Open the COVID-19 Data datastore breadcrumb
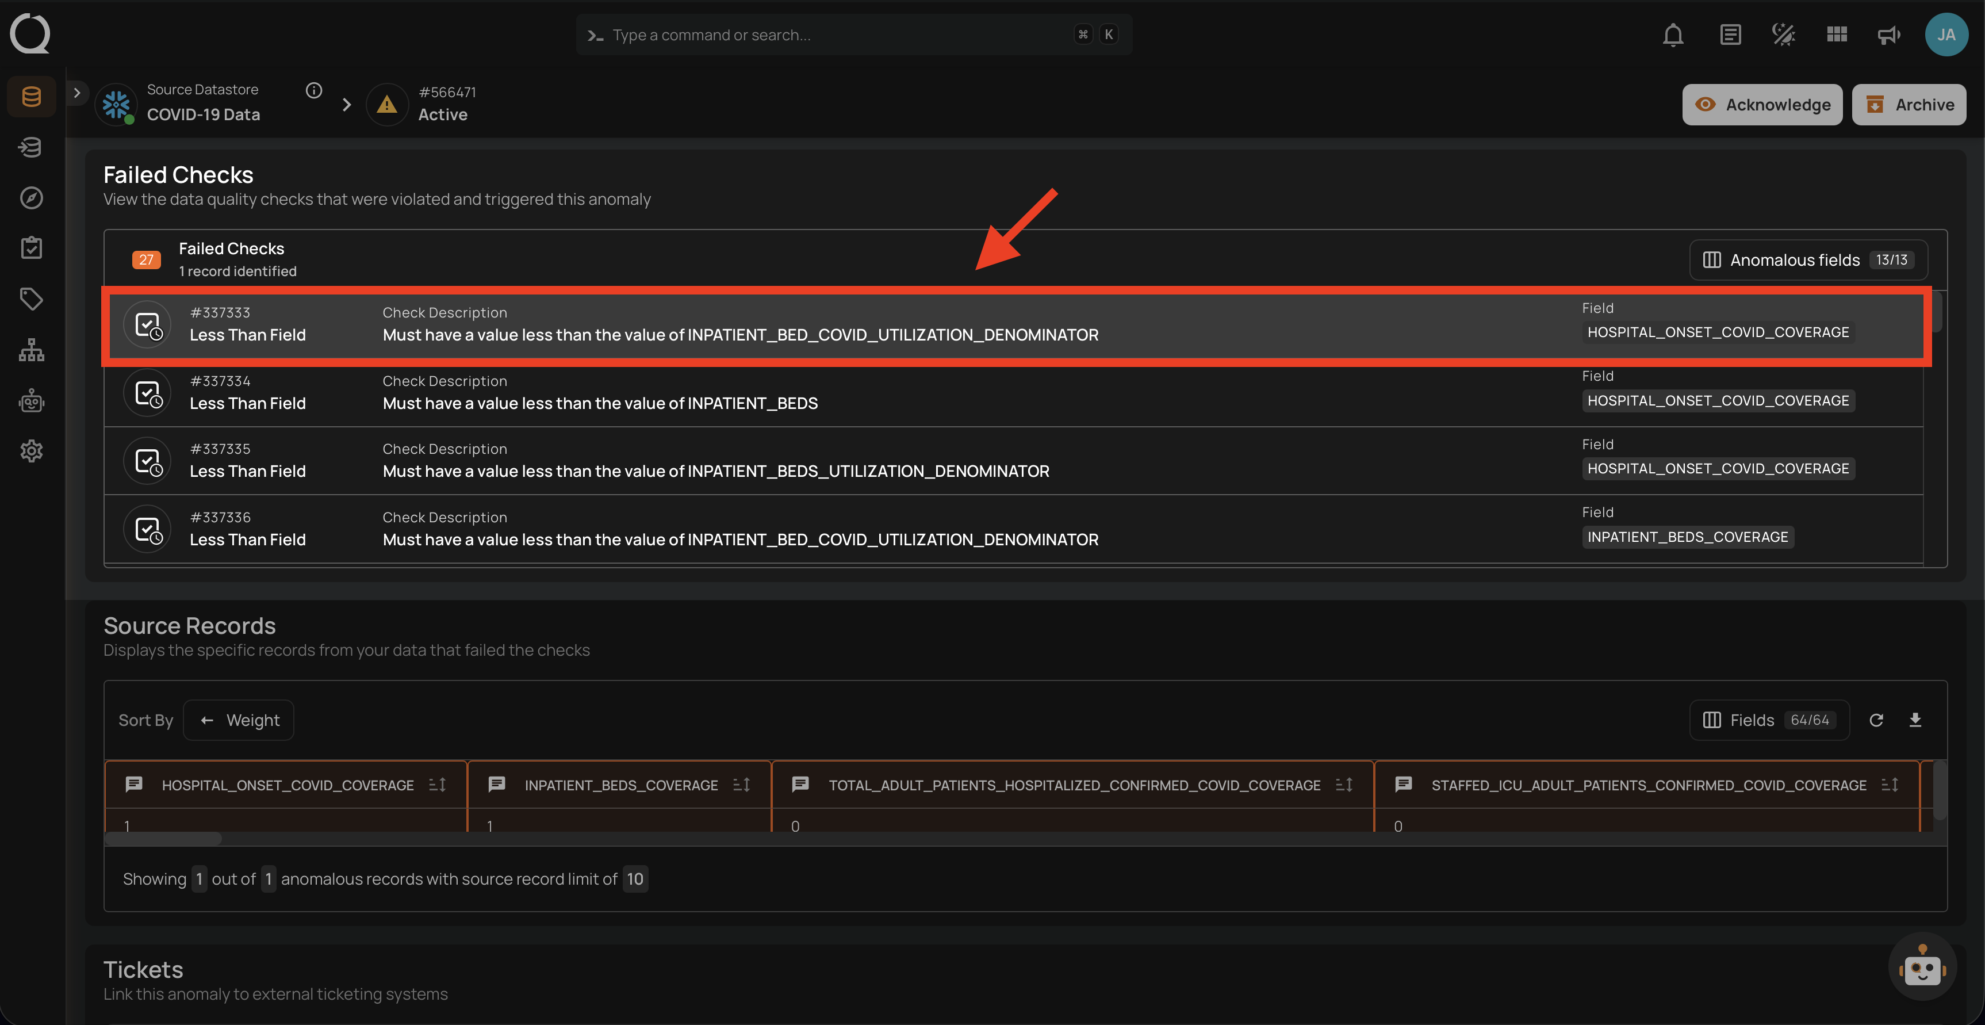Image resolution: width=1985 pixels, height=1025 pixels. [204, 114]
